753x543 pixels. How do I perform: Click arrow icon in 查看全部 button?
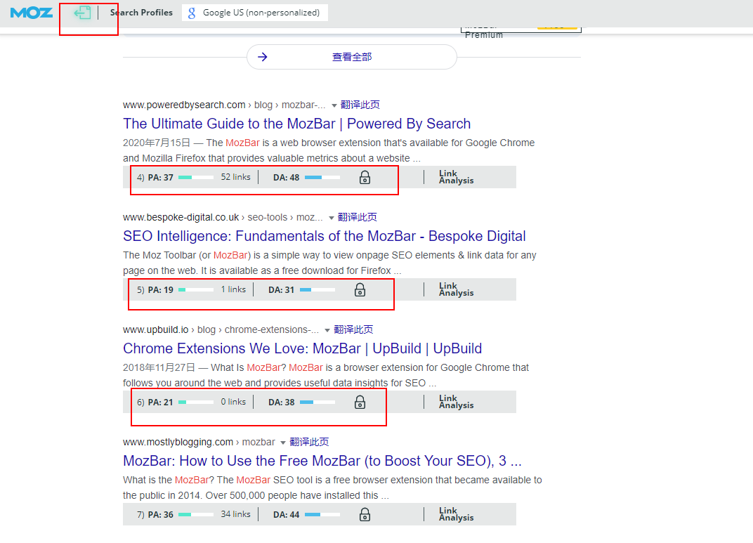262,57
